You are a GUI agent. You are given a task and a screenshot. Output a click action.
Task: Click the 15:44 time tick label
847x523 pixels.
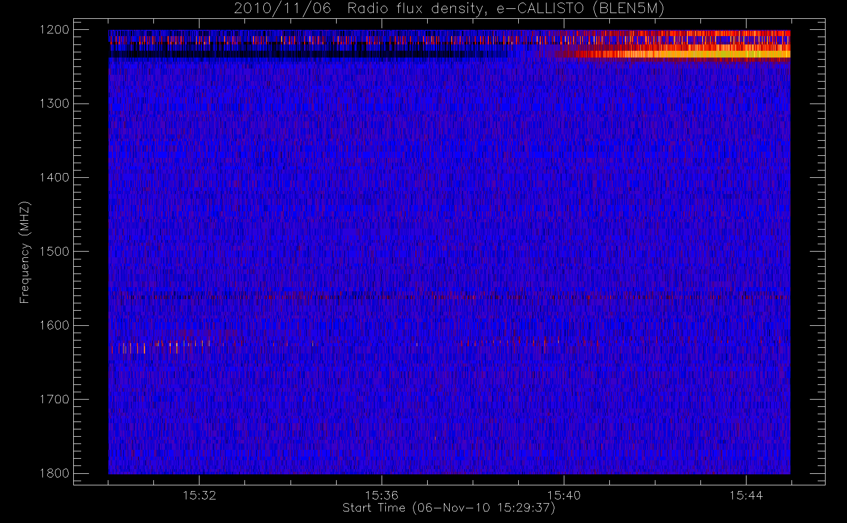pyautogui.click(x=746, y=495)
